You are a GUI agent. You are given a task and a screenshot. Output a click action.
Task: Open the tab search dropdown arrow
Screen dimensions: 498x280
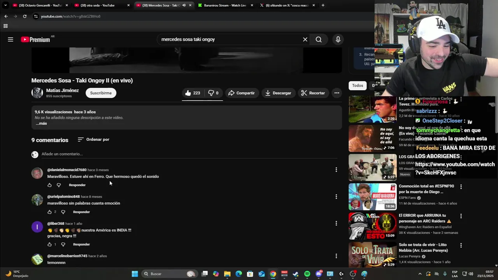(x=5, y=5)
